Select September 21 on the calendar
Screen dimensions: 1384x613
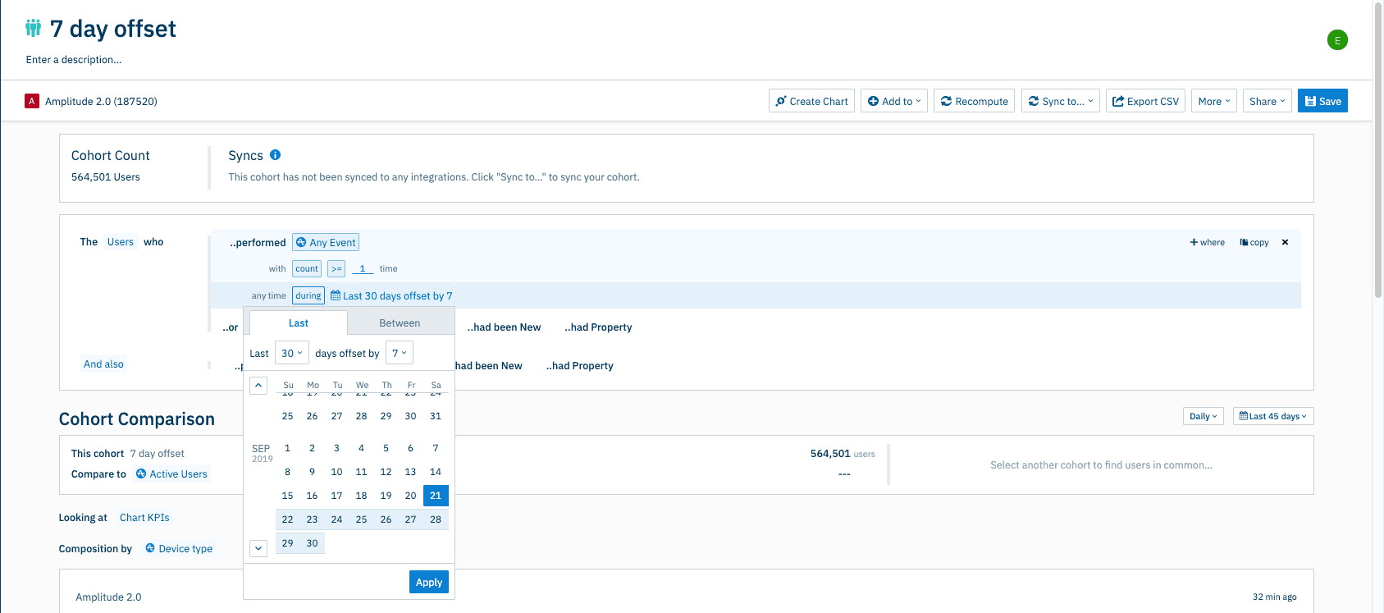click(x=436, y=496)
